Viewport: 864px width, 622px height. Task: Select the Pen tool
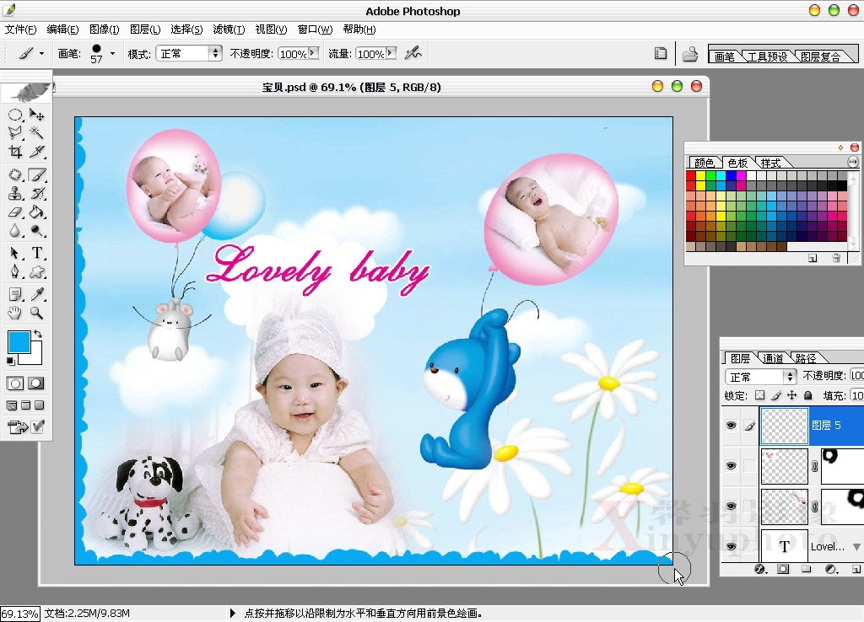point(15,271)
